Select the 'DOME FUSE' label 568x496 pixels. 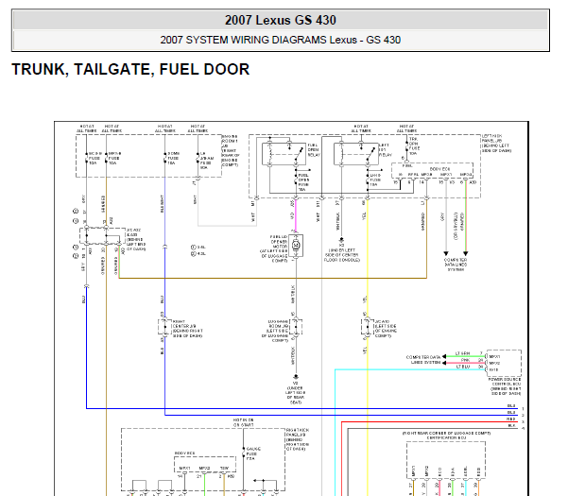click(174, 158)
